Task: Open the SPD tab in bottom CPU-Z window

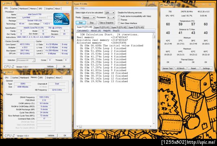Action: [41, 78]
